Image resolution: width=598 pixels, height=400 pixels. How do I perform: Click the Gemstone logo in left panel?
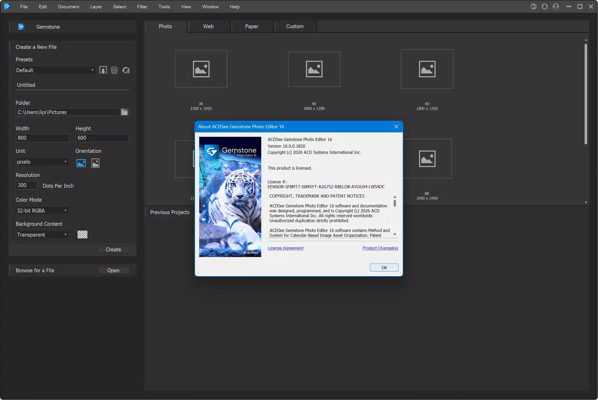(22, 27)
